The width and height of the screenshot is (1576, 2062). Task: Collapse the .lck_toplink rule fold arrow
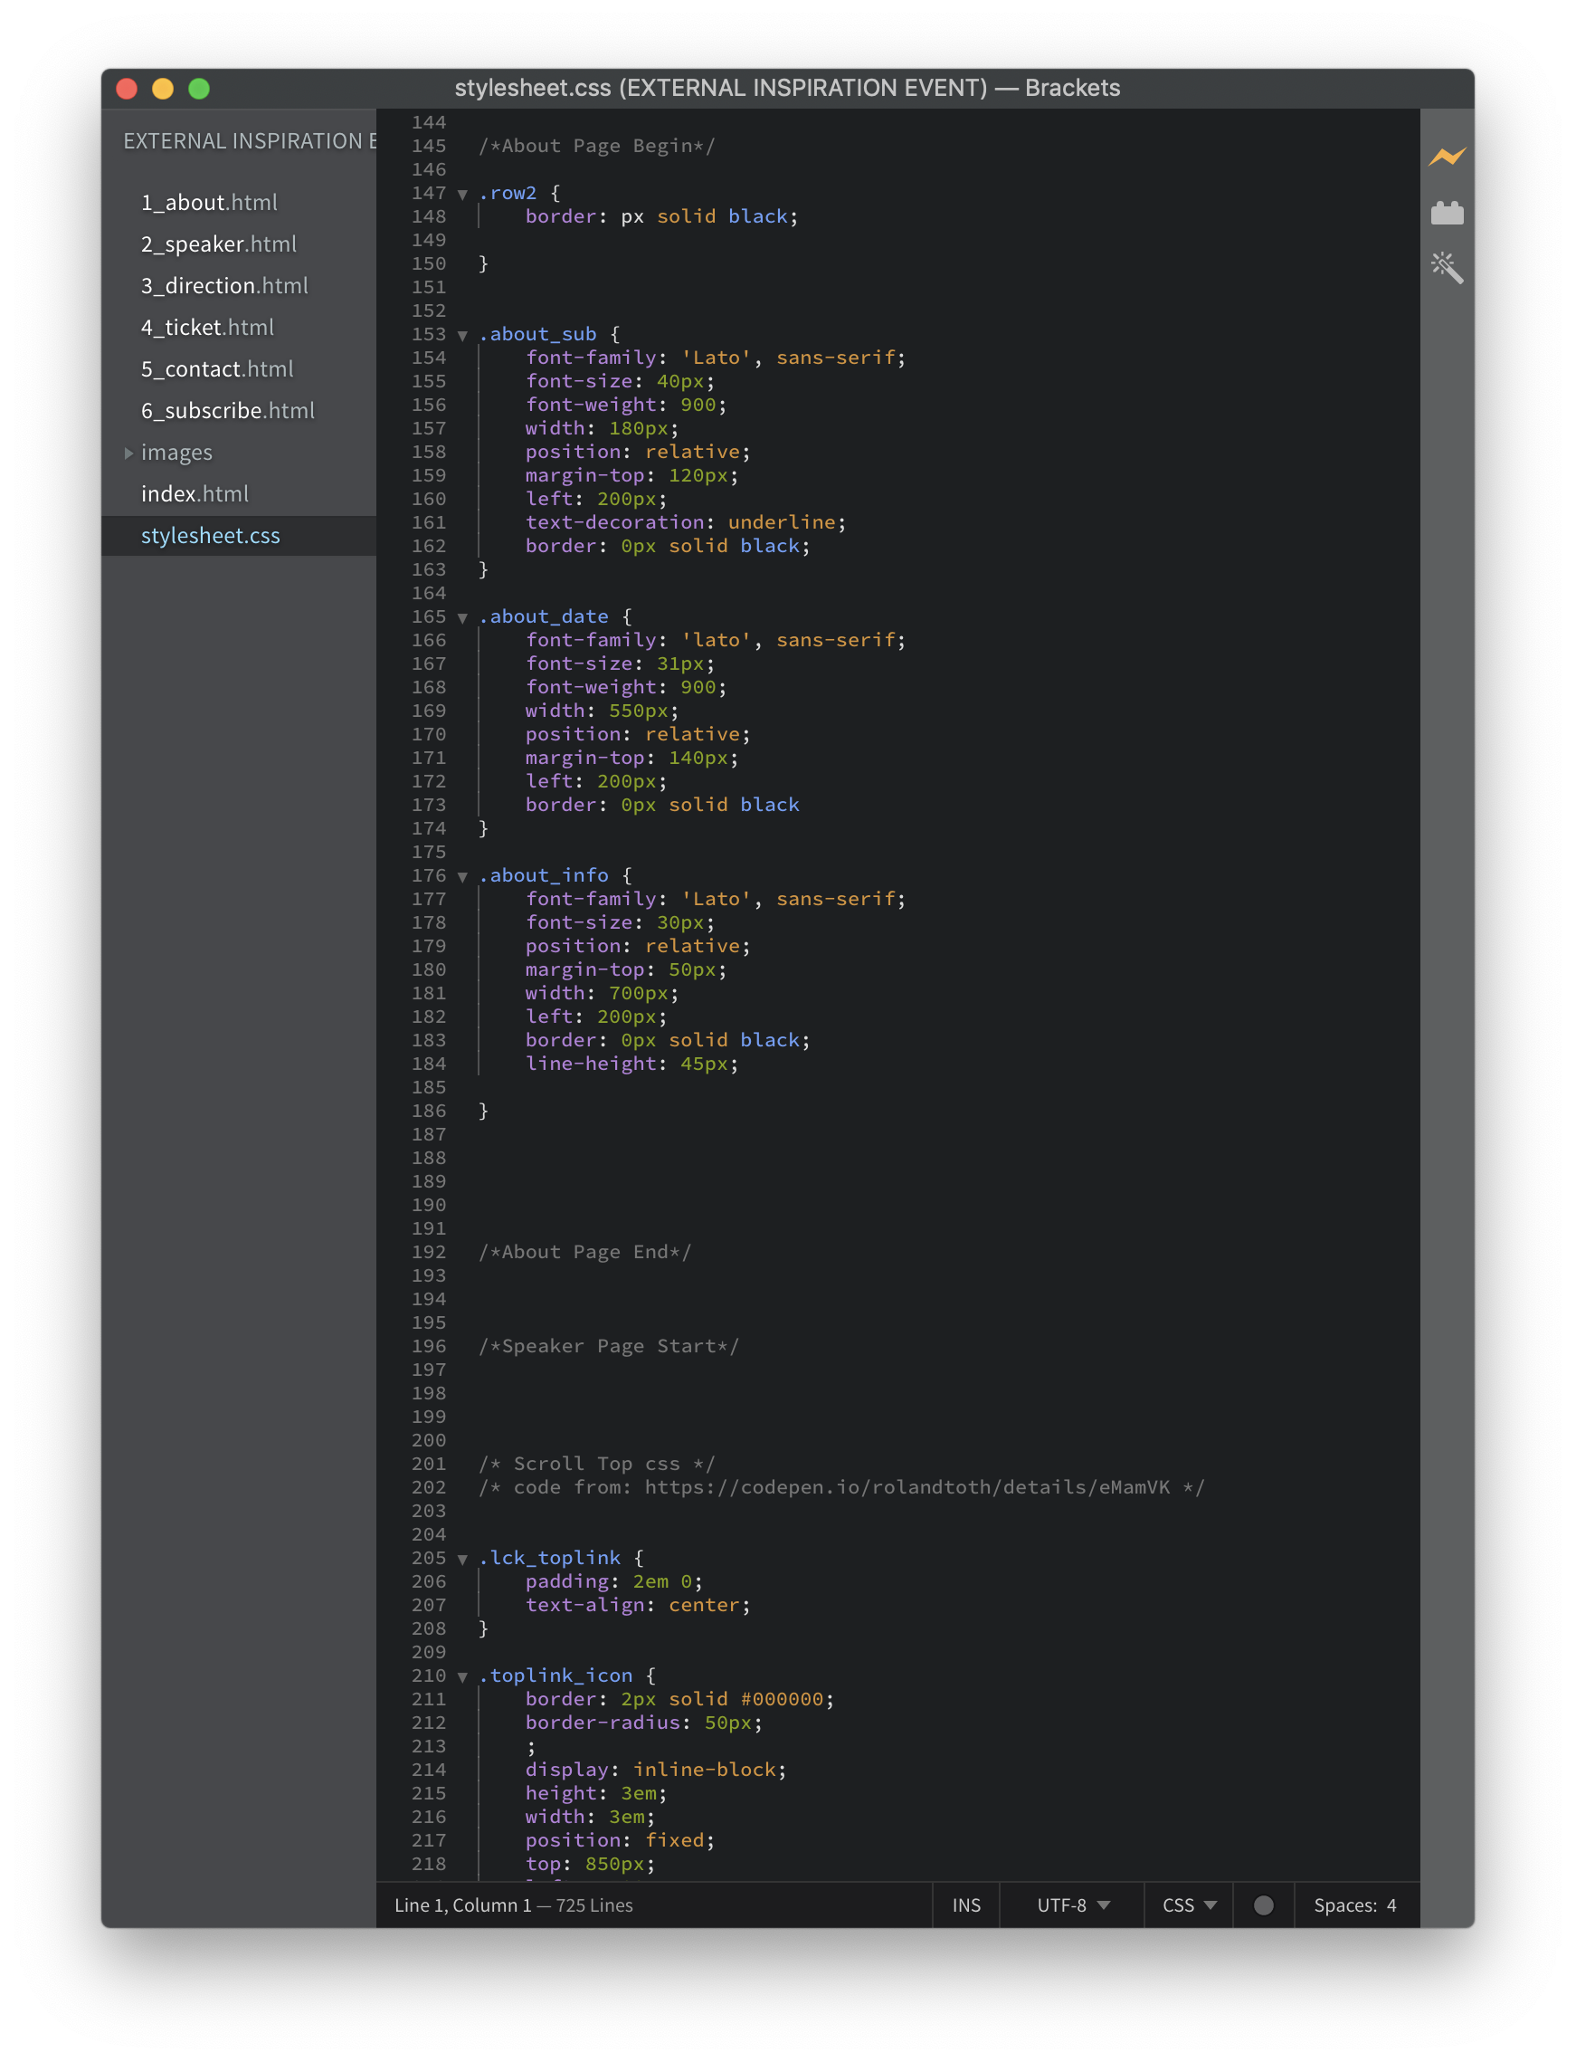pos(462,1559)
